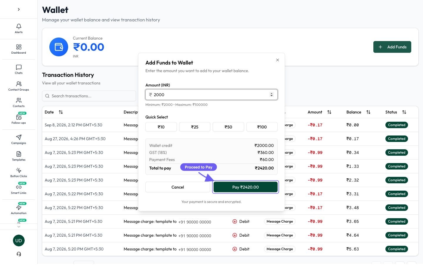Click the headset support icon
Viewport: 423px width, 266px height.
point(19,254)
